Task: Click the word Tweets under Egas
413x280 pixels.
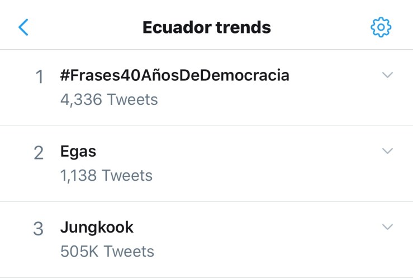Action: click(127, 176)
